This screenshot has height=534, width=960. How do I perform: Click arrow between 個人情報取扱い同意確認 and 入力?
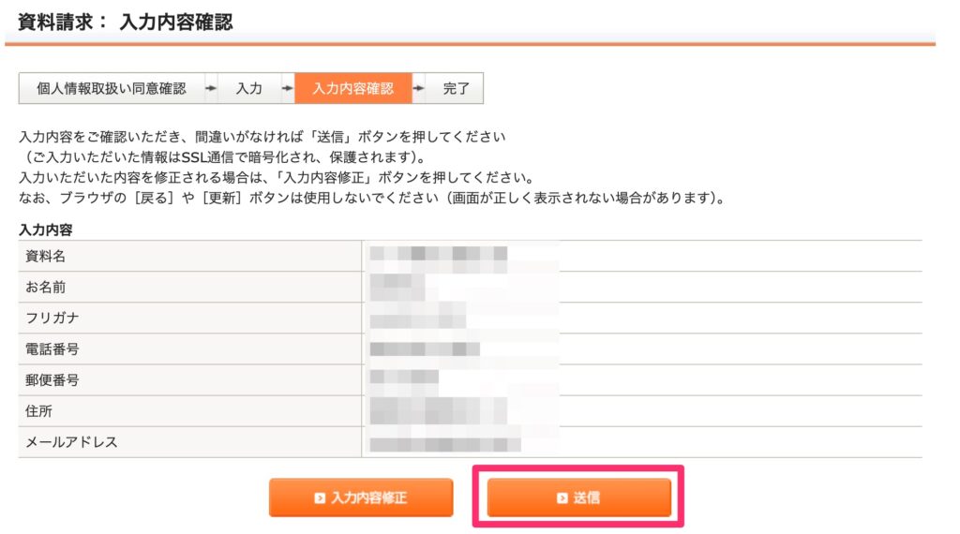coord(211,88)
